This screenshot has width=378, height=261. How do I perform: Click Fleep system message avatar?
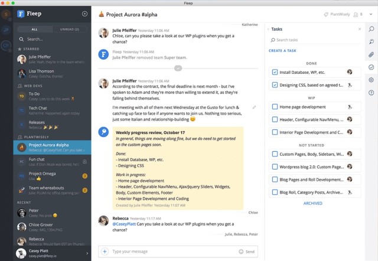pyautogui.click(x=103, y=54)
